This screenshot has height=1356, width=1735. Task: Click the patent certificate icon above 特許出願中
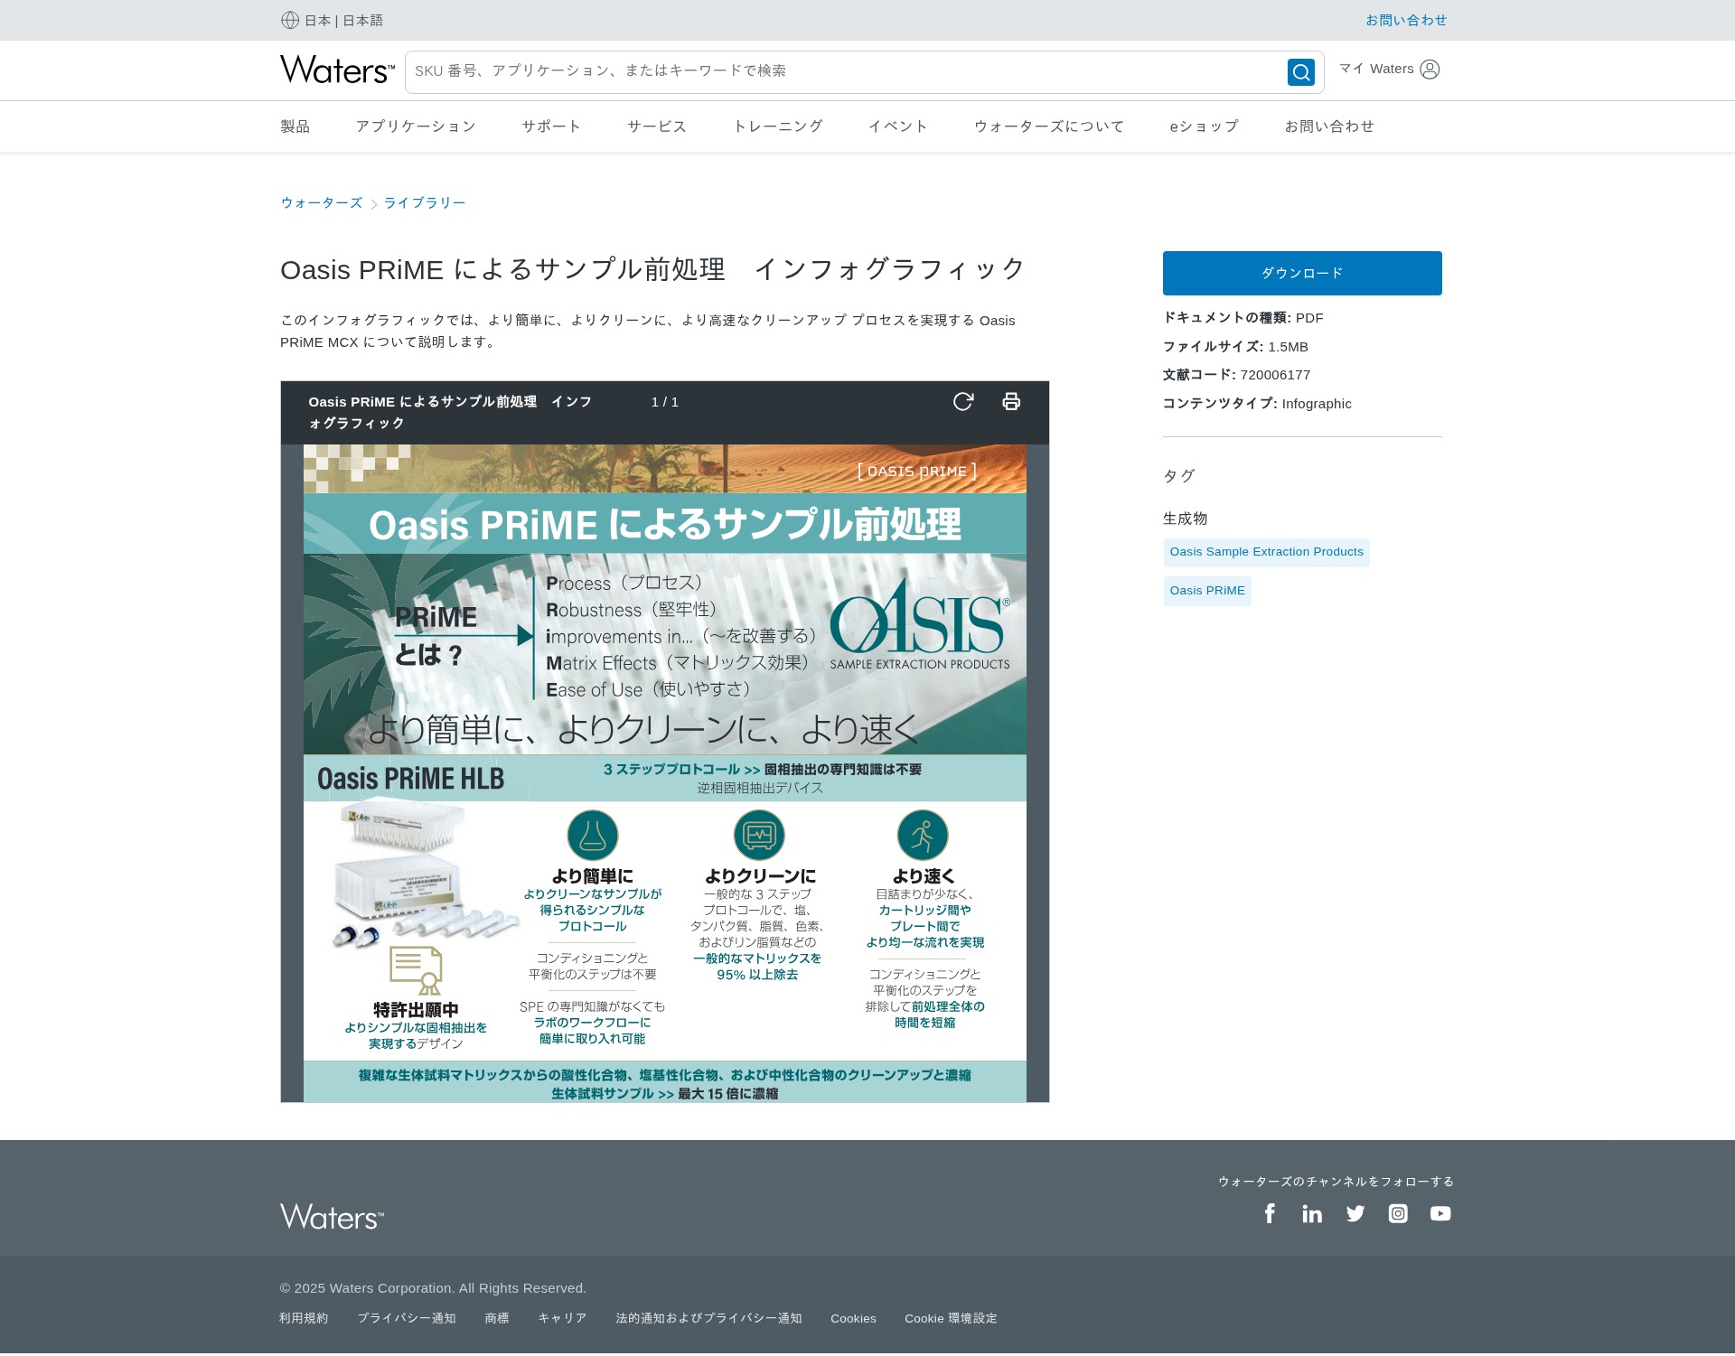416,970
